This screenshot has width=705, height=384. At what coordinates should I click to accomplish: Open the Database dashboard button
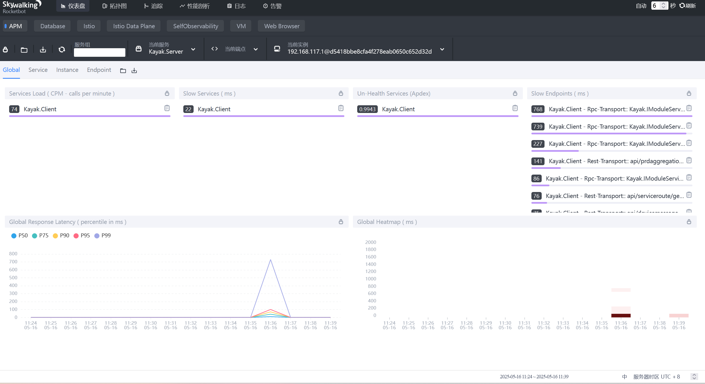(x=53, y=26)
